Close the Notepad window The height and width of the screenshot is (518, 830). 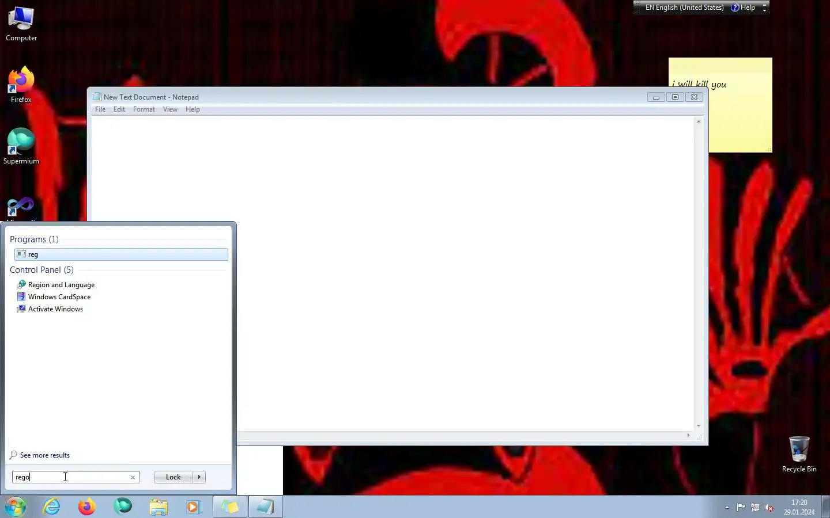pyautogui.click(x=695, y=97)
